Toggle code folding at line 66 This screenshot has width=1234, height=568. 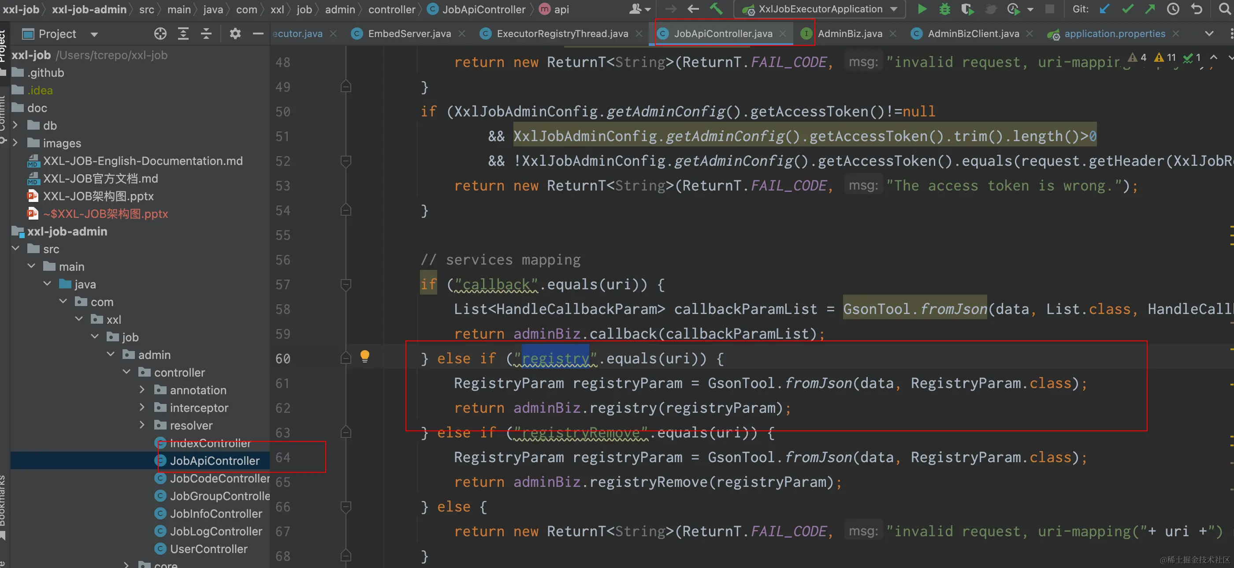coord(346,507)
